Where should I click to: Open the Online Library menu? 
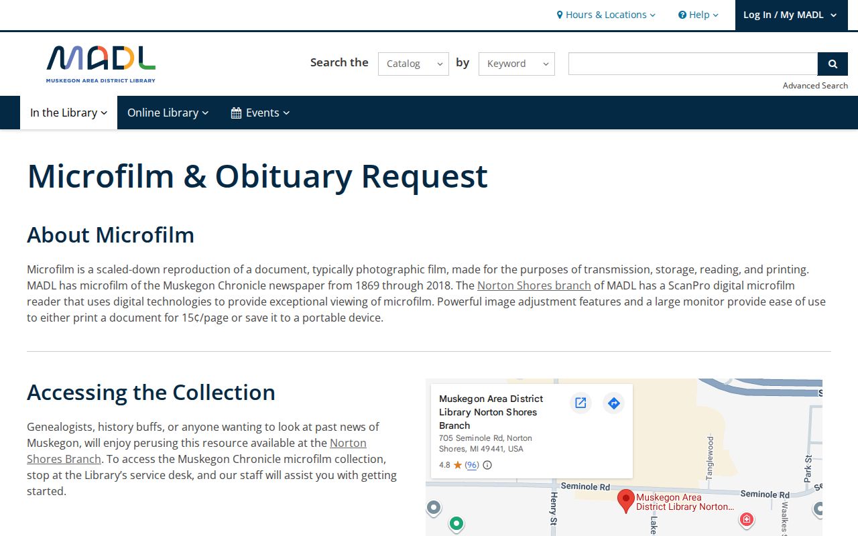(168, 113)
